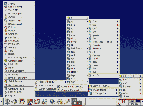The image size is (143, 106).
Task: Expand the Graphics submenu arrow
Action: 33,34
